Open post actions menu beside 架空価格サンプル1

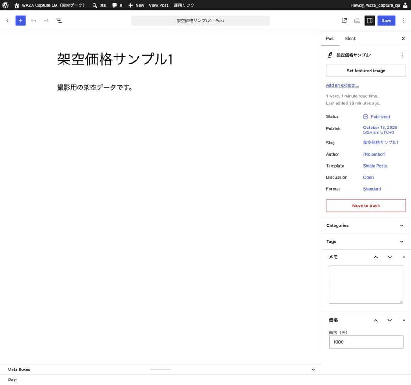(402, 55)
